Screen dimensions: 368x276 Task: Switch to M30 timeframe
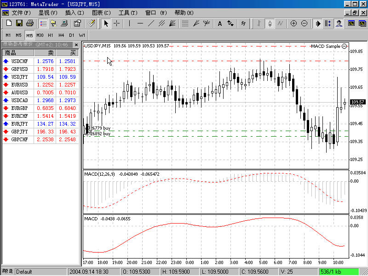(40, 35)
